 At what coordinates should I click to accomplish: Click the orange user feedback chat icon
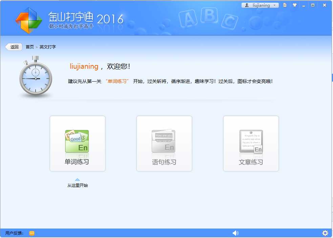click(32, 233)
